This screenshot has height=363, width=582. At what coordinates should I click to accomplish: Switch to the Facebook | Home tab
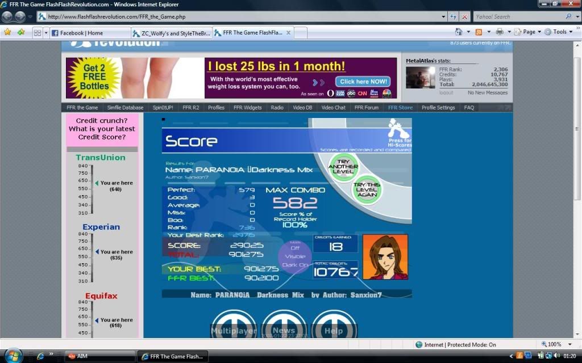tap(89, 33)
